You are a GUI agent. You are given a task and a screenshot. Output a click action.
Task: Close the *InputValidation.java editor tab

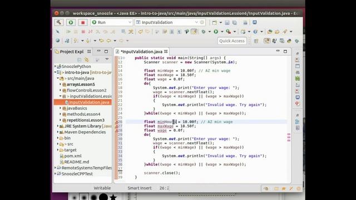click(166, 52)
